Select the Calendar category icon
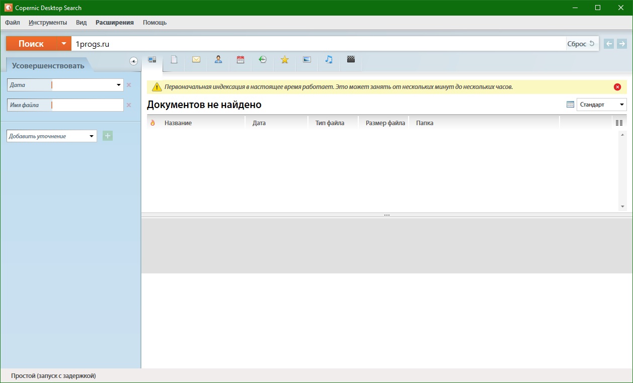Image resolution: width=633 pixels, height=383 pixels. (241, 59)
